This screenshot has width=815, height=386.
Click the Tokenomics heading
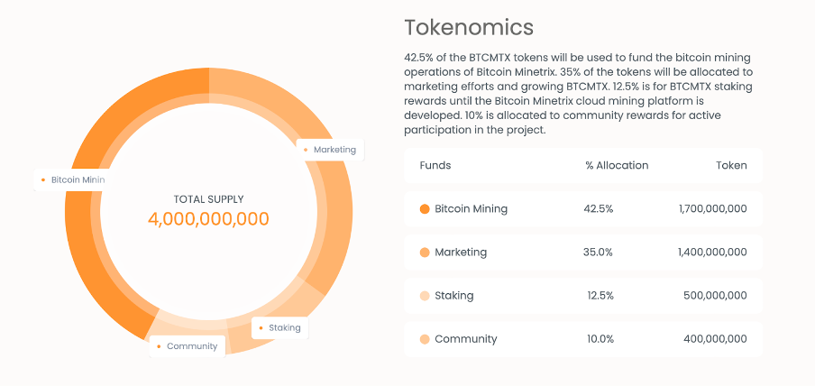(x=469, y=27)
